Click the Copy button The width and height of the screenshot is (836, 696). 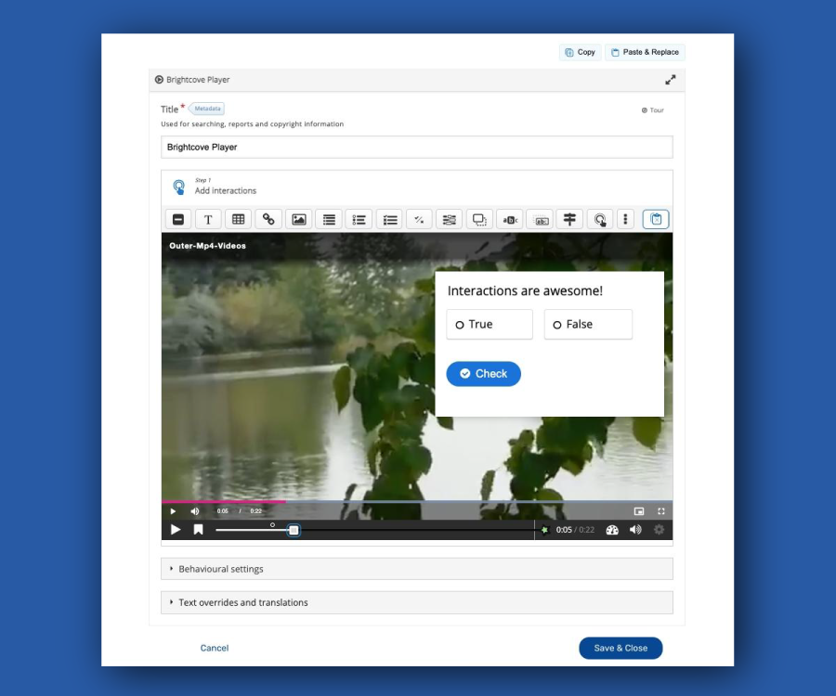pos(581,52)
